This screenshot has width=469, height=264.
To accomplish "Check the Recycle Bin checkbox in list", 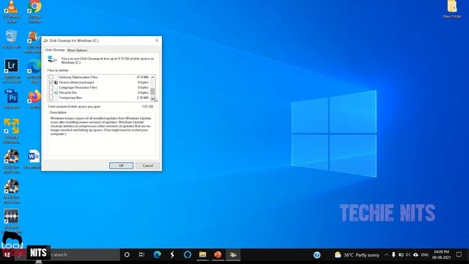I will tap(51, 92).
